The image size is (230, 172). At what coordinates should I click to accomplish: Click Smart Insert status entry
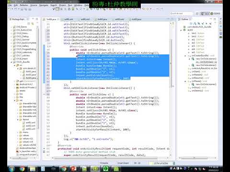(x=123, y=163)
